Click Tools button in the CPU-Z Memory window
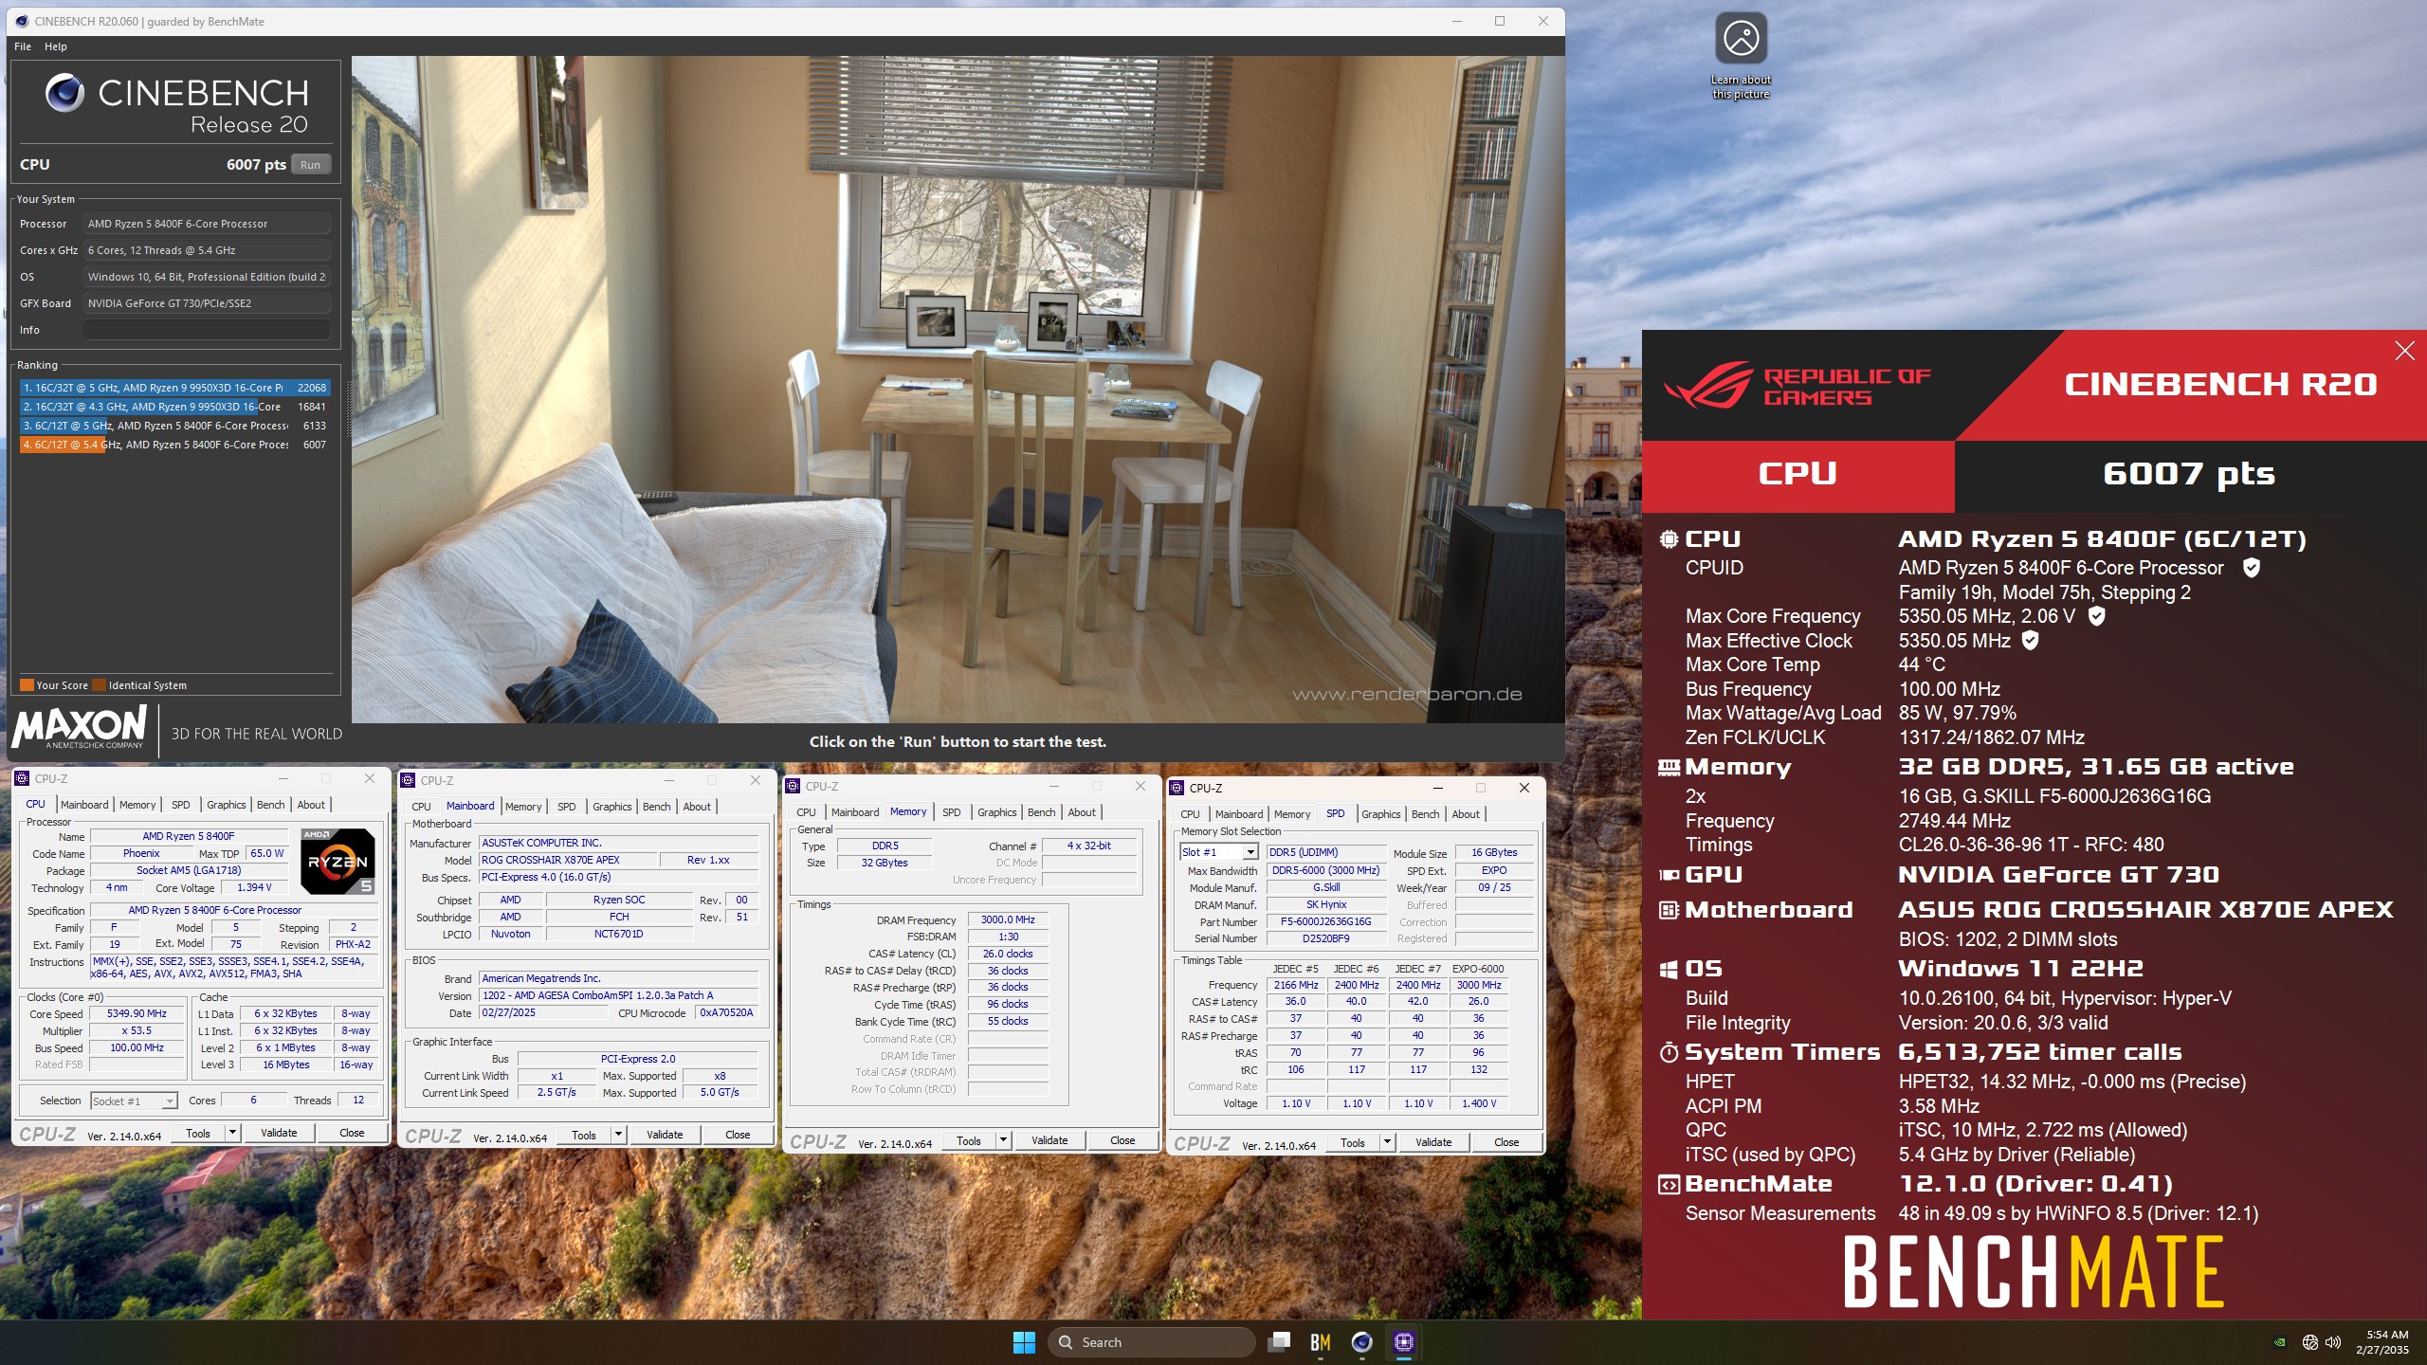This screenshot has height=1365, width=2427. coord(969,1140)
